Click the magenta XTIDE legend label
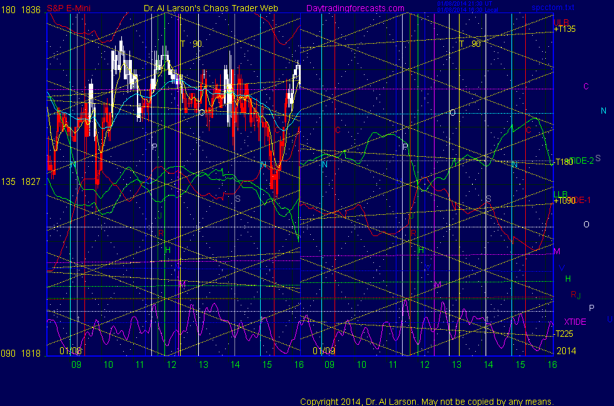 575,322
